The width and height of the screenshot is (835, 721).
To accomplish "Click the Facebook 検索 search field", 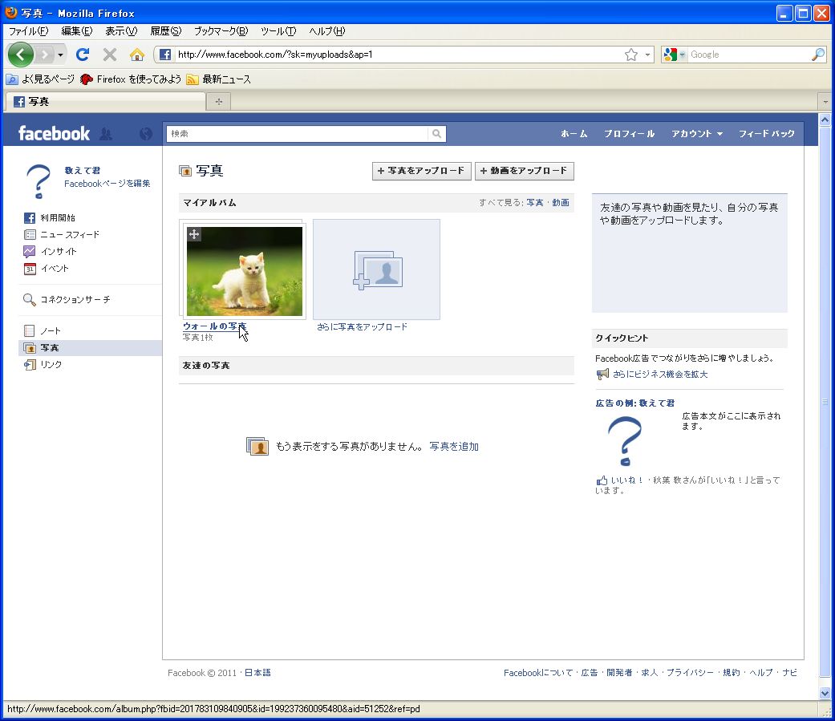I will 298,134.
